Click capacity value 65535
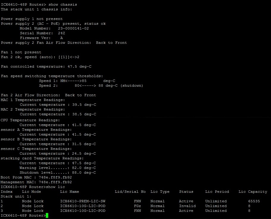Viewport: 271px width, 219px height. pos(254,201)
